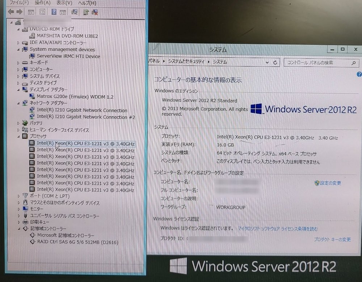Click the モニター category icon
362x282 pixels.
coord(25,209)
